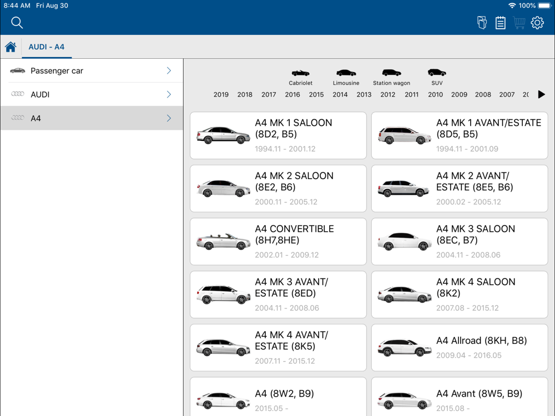Expand the A4 row chevron
Screen dimensions: 555x416
point(169,118)
